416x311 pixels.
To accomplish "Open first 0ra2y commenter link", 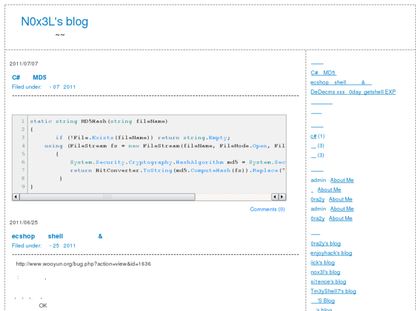I will [x=318, y=199].
